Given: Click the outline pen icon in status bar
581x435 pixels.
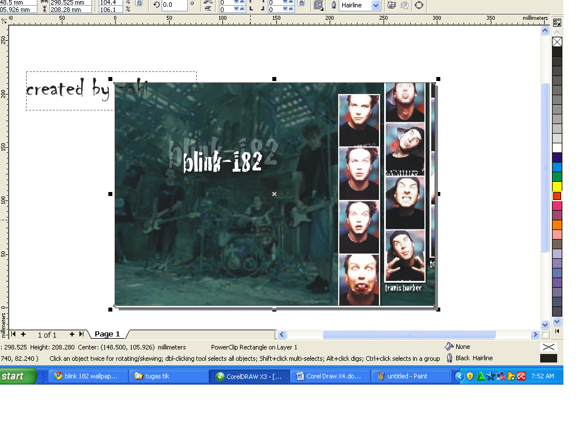Looking at the screenshot, I should coord(449,358).
